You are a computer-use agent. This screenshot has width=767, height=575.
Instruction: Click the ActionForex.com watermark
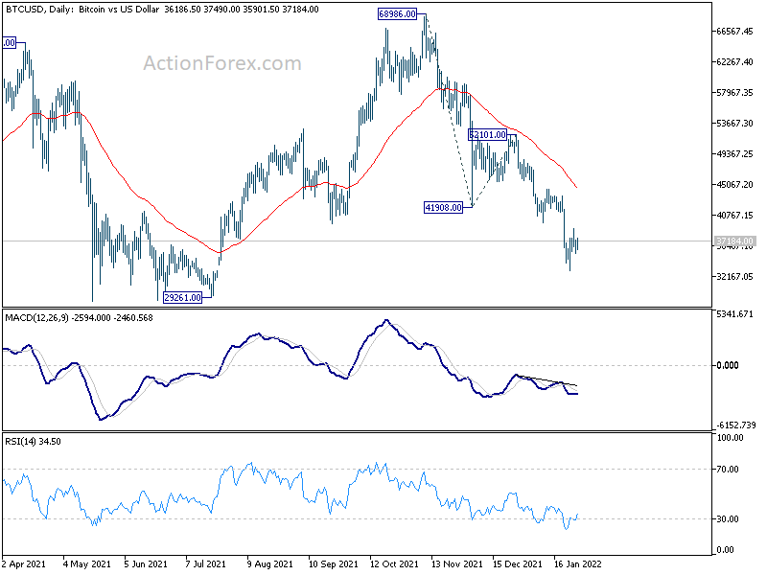point(222,63)
